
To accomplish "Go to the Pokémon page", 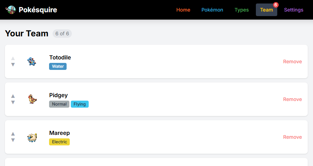I will (x=212, y=10).
